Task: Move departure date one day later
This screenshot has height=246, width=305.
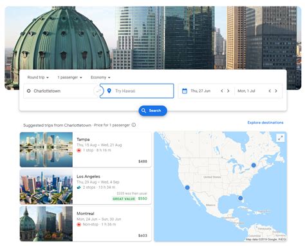Action: point(228,91)
